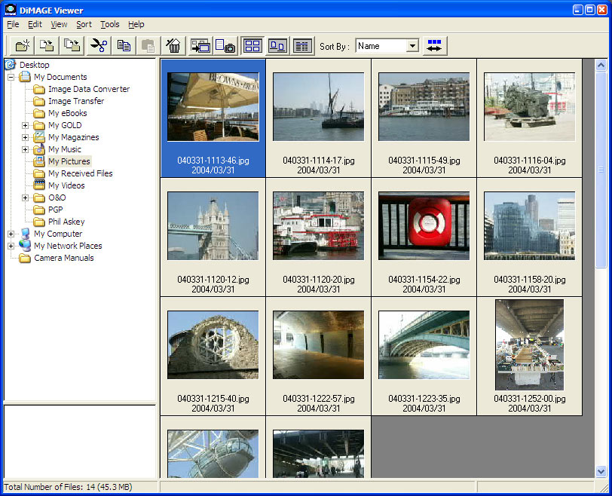Click the My Computer icon
612x496 pixels.
(25, 234)
